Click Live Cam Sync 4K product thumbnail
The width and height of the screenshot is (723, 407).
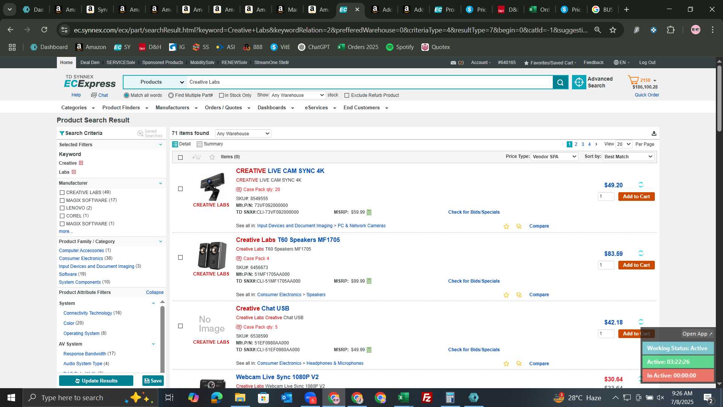tap(212, 187)
